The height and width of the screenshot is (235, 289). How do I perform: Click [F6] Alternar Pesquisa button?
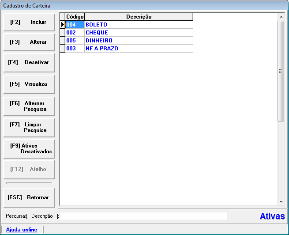pos(29,106)
